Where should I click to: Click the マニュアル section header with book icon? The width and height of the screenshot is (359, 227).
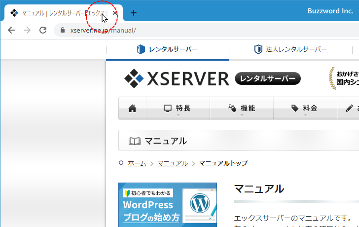(x=239, y=141)
